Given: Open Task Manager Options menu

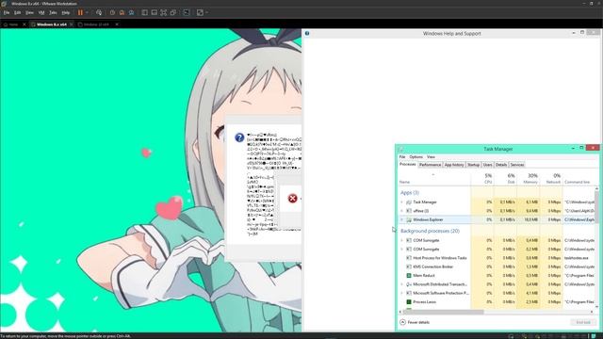Looking at the screenshot, I should (x=416, y=157).
